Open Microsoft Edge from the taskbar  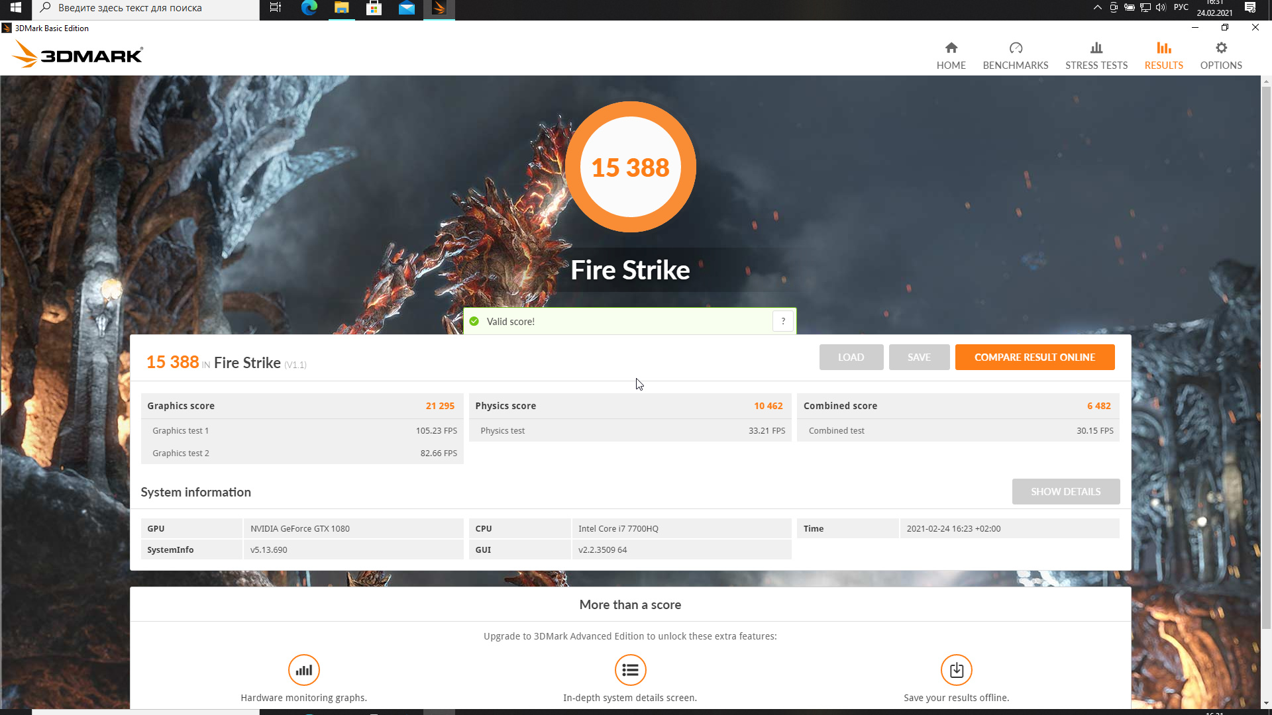pos(309,8)
